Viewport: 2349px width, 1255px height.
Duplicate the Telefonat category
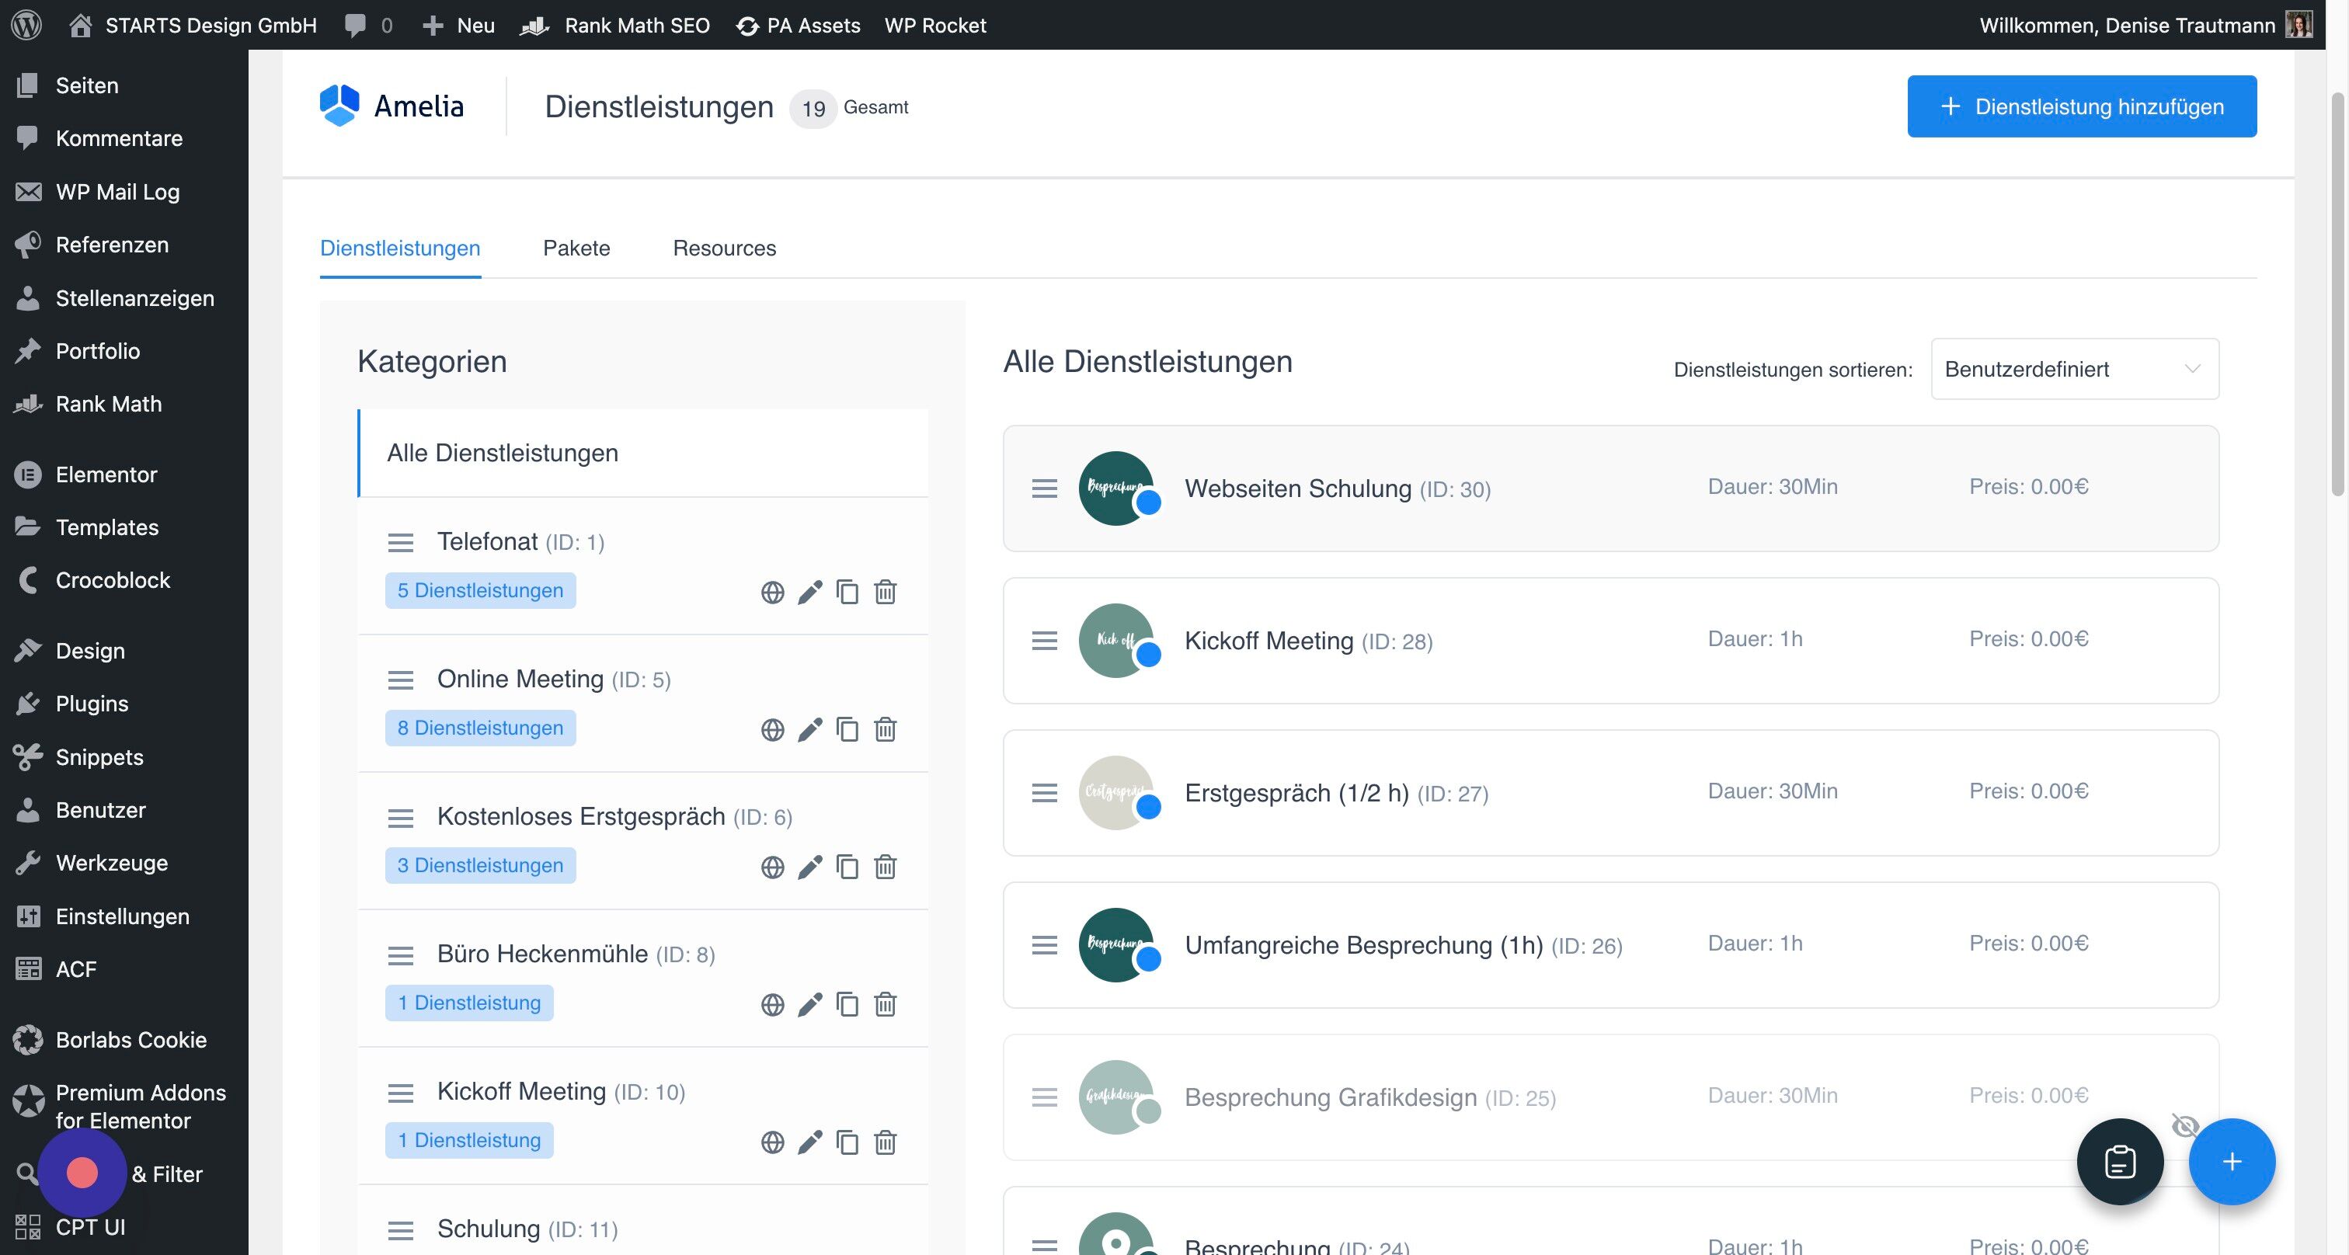[x=847, y=593]
